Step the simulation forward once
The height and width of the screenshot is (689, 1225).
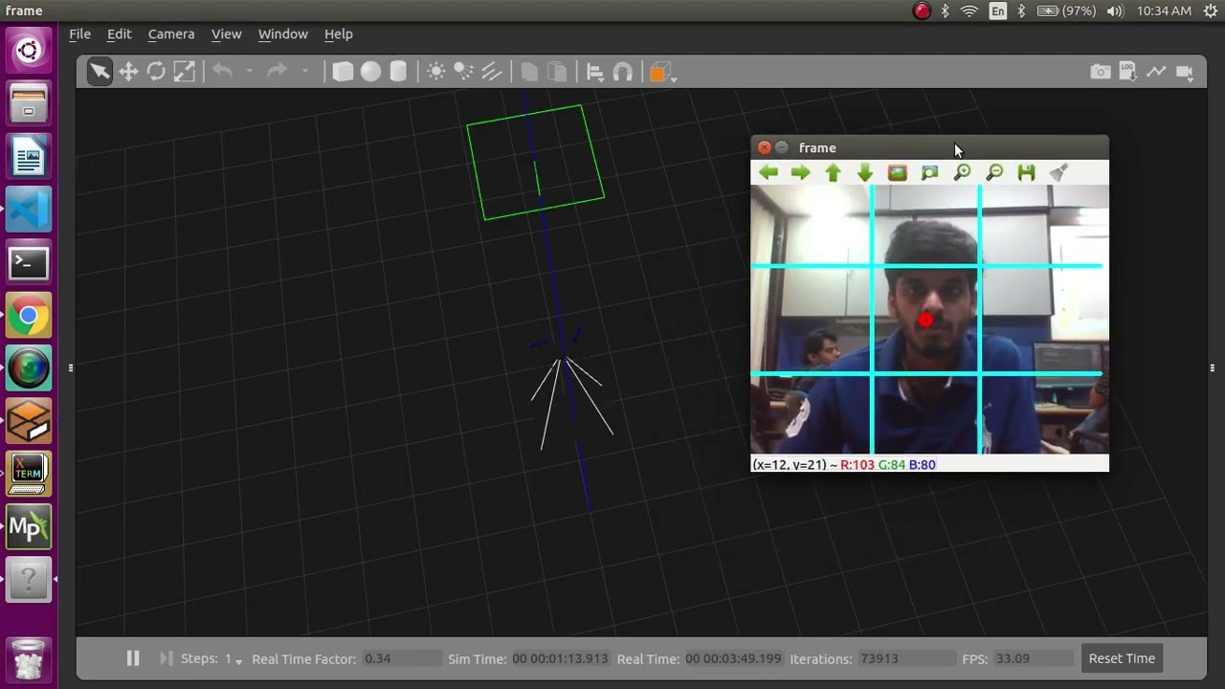[x=166, y=658]
